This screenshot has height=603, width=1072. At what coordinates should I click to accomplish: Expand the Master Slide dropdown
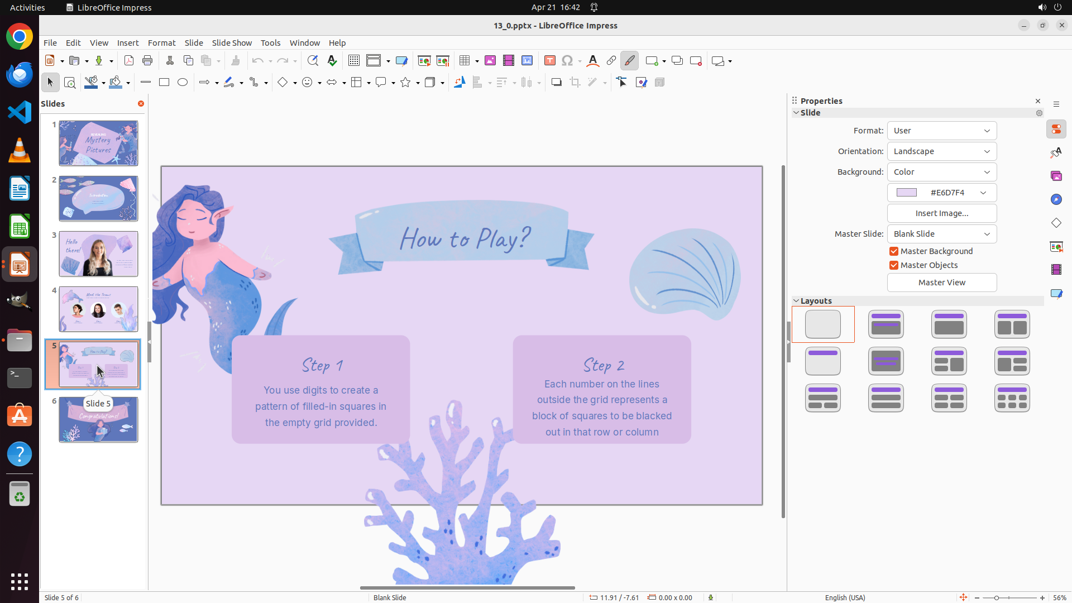(x=941, y=234)
